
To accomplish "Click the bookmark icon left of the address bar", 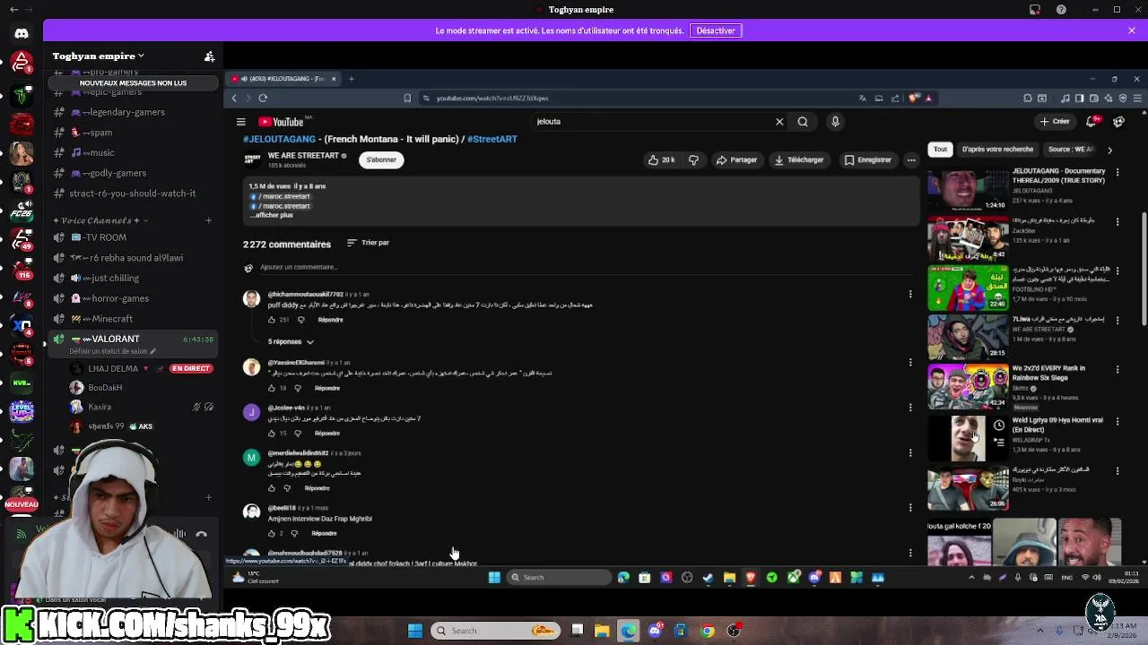I will tap(407, 98).
